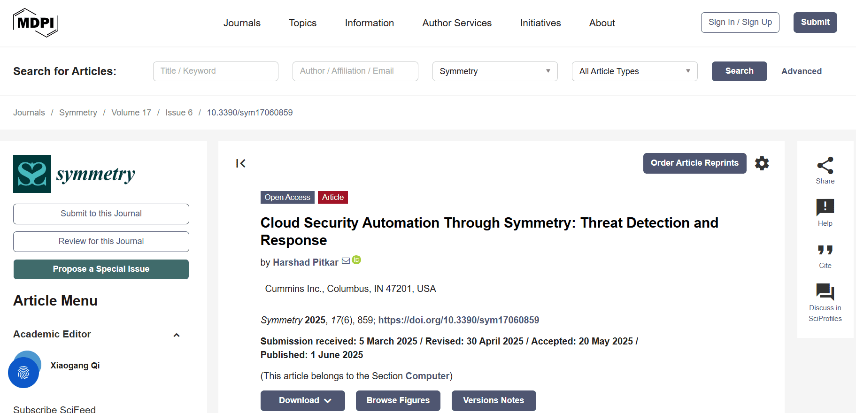Click the Help exclamation icon

click(x=825, y=207)
